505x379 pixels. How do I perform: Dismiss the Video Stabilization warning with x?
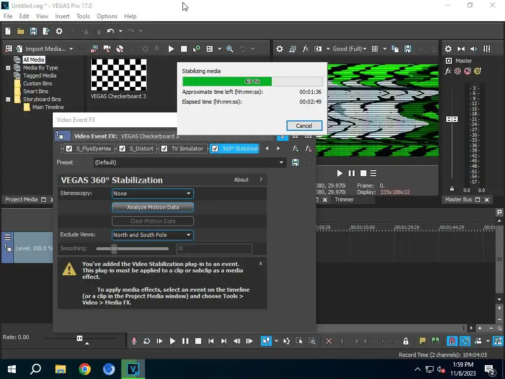coord(260,264)
